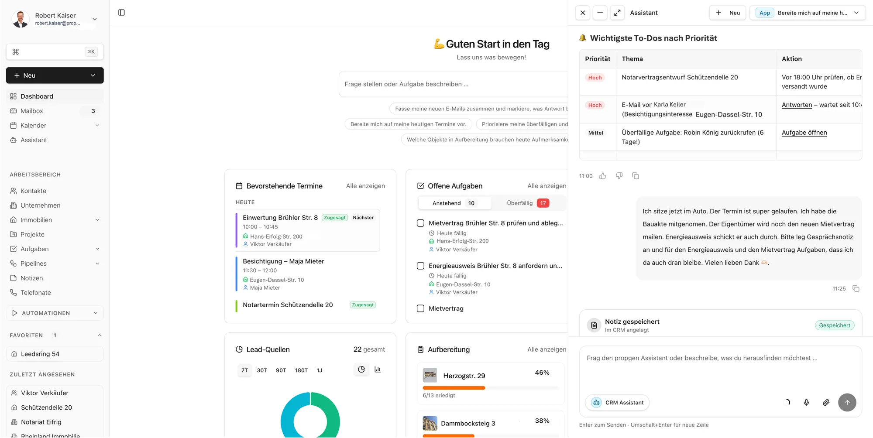The image size is (873, 438).
Task: Select the 180T time range
Action: [x=301, y=370]
